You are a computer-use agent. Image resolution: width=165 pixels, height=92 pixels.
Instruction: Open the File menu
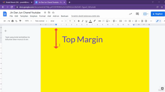click(11, 16)
